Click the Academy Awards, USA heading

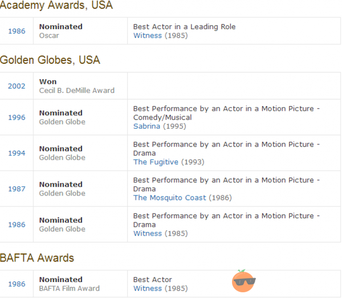(56, 6)
